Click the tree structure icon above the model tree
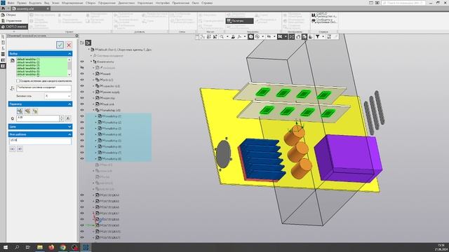This screenshot has width=449, height=252. tap(82, 43)
